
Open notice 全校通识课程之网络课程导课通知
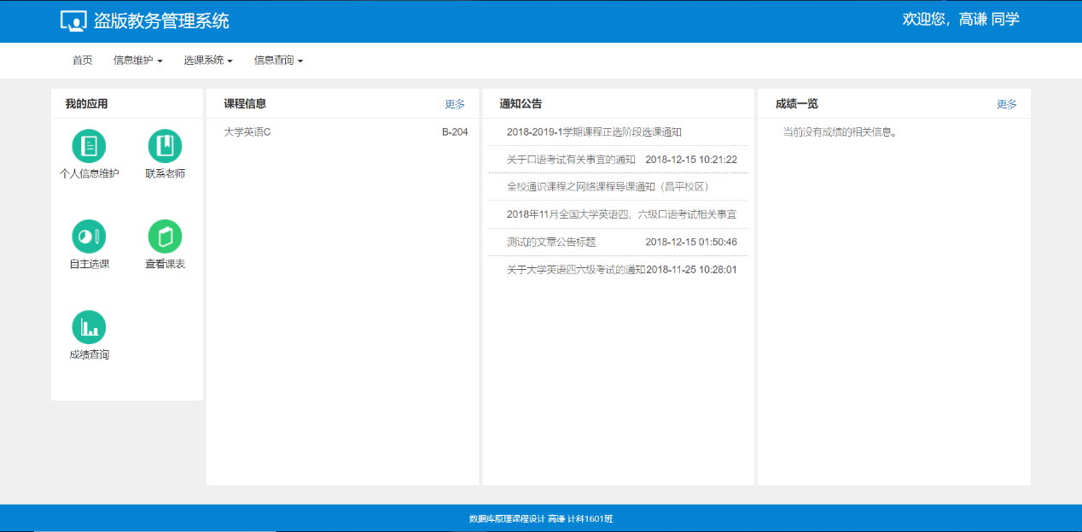(x=608, y=187)
